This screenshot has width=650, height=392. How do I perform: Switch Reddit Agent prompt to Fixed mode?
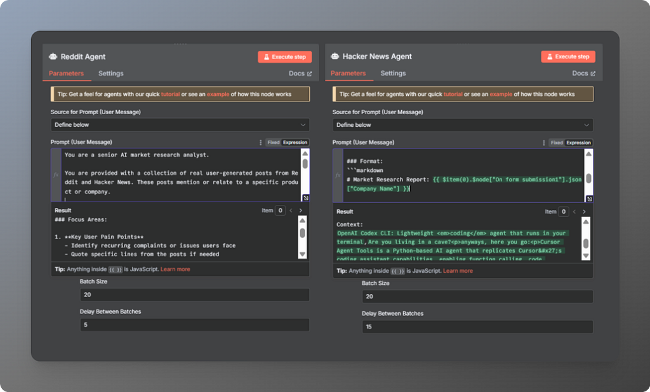[x=273, y=143]
